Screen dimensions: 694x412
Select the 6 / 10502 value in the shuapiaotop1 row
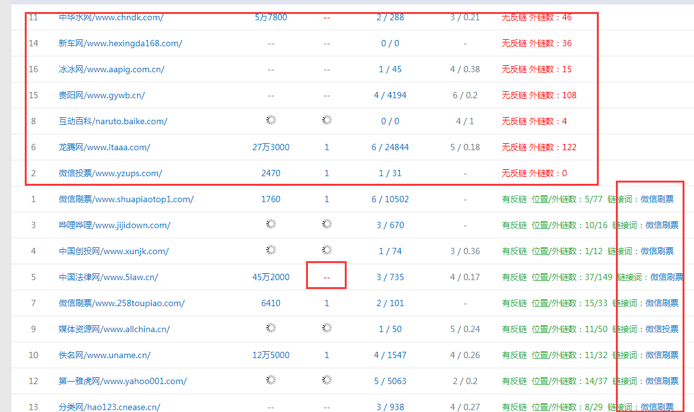tap(390, 199)
